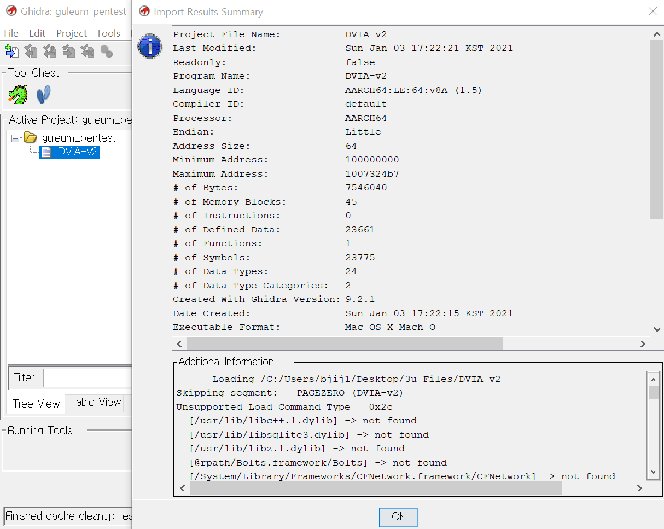
Task: Click summary pane horizontal scrollbar thumb
Action: 344,344
